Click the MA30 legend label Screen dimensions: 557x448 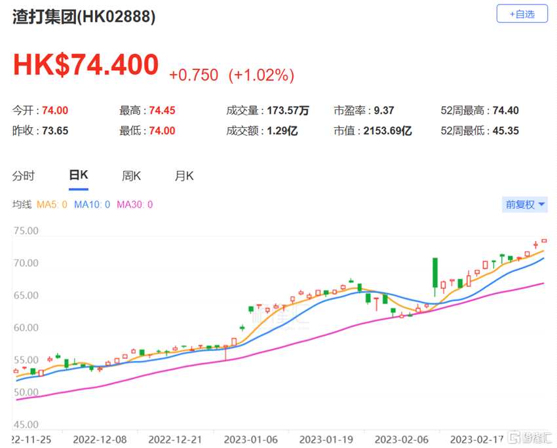tap(134, 204)
